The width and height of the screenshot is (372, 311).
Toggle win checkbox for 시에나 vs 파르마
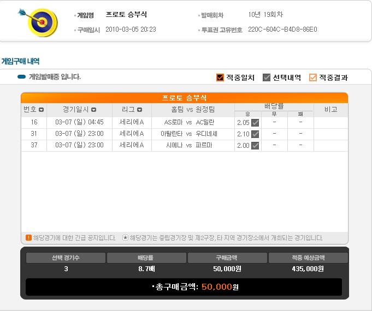(255, 146)
